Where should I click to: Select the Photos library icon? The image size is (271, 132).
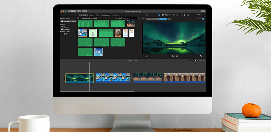pyautogui.click(x=62, y=27)
